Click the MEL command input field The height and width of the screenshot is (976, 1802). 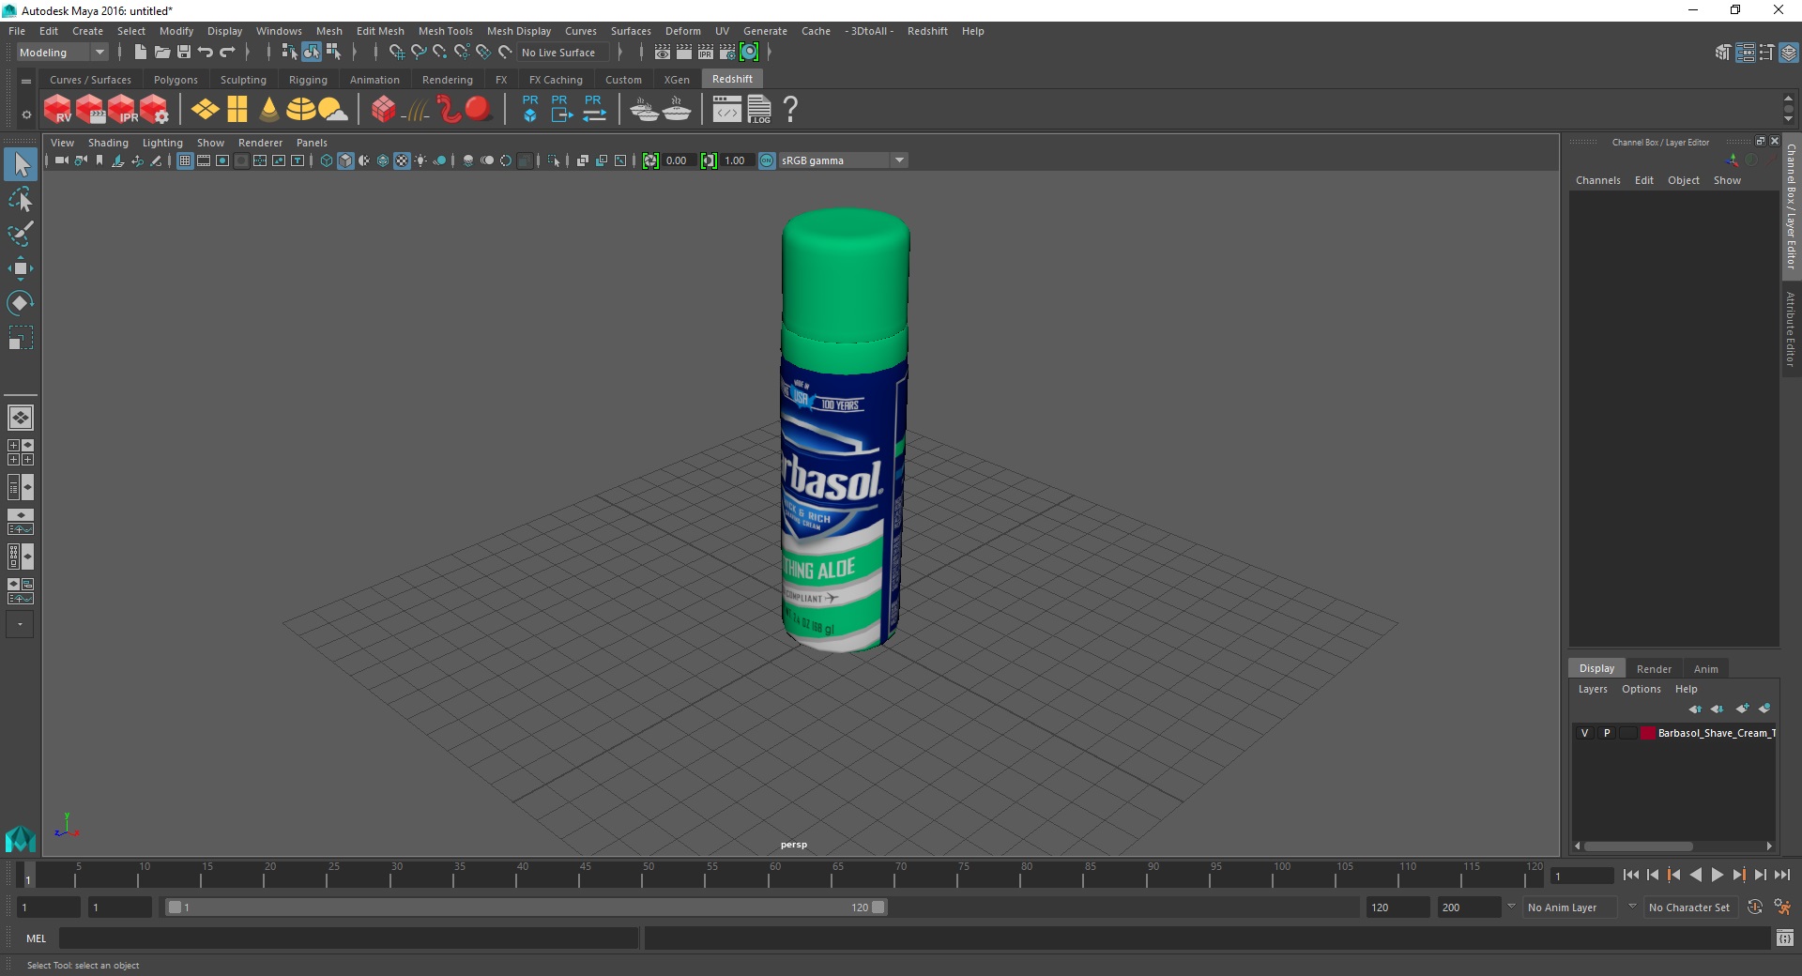pos(349,938)
